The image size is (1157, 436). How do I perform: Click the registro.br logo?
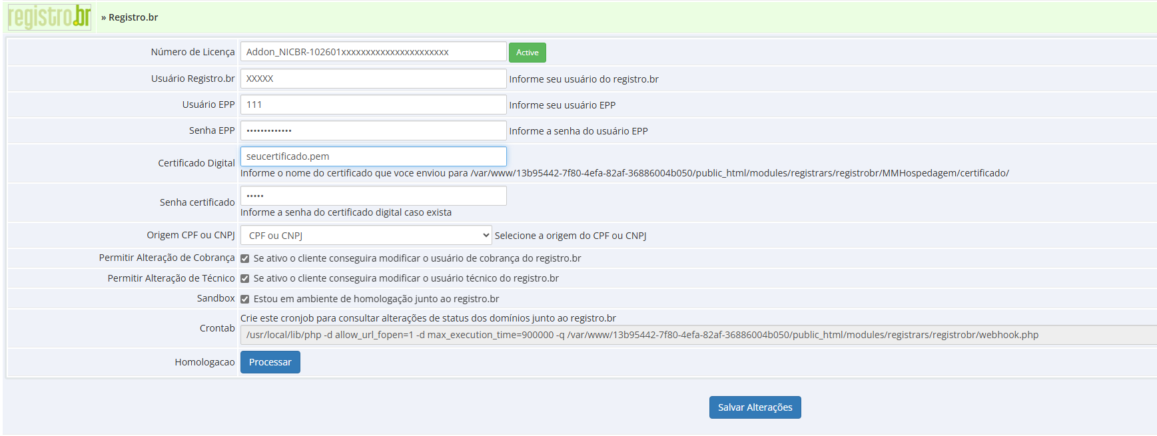(x=49, y=17)
